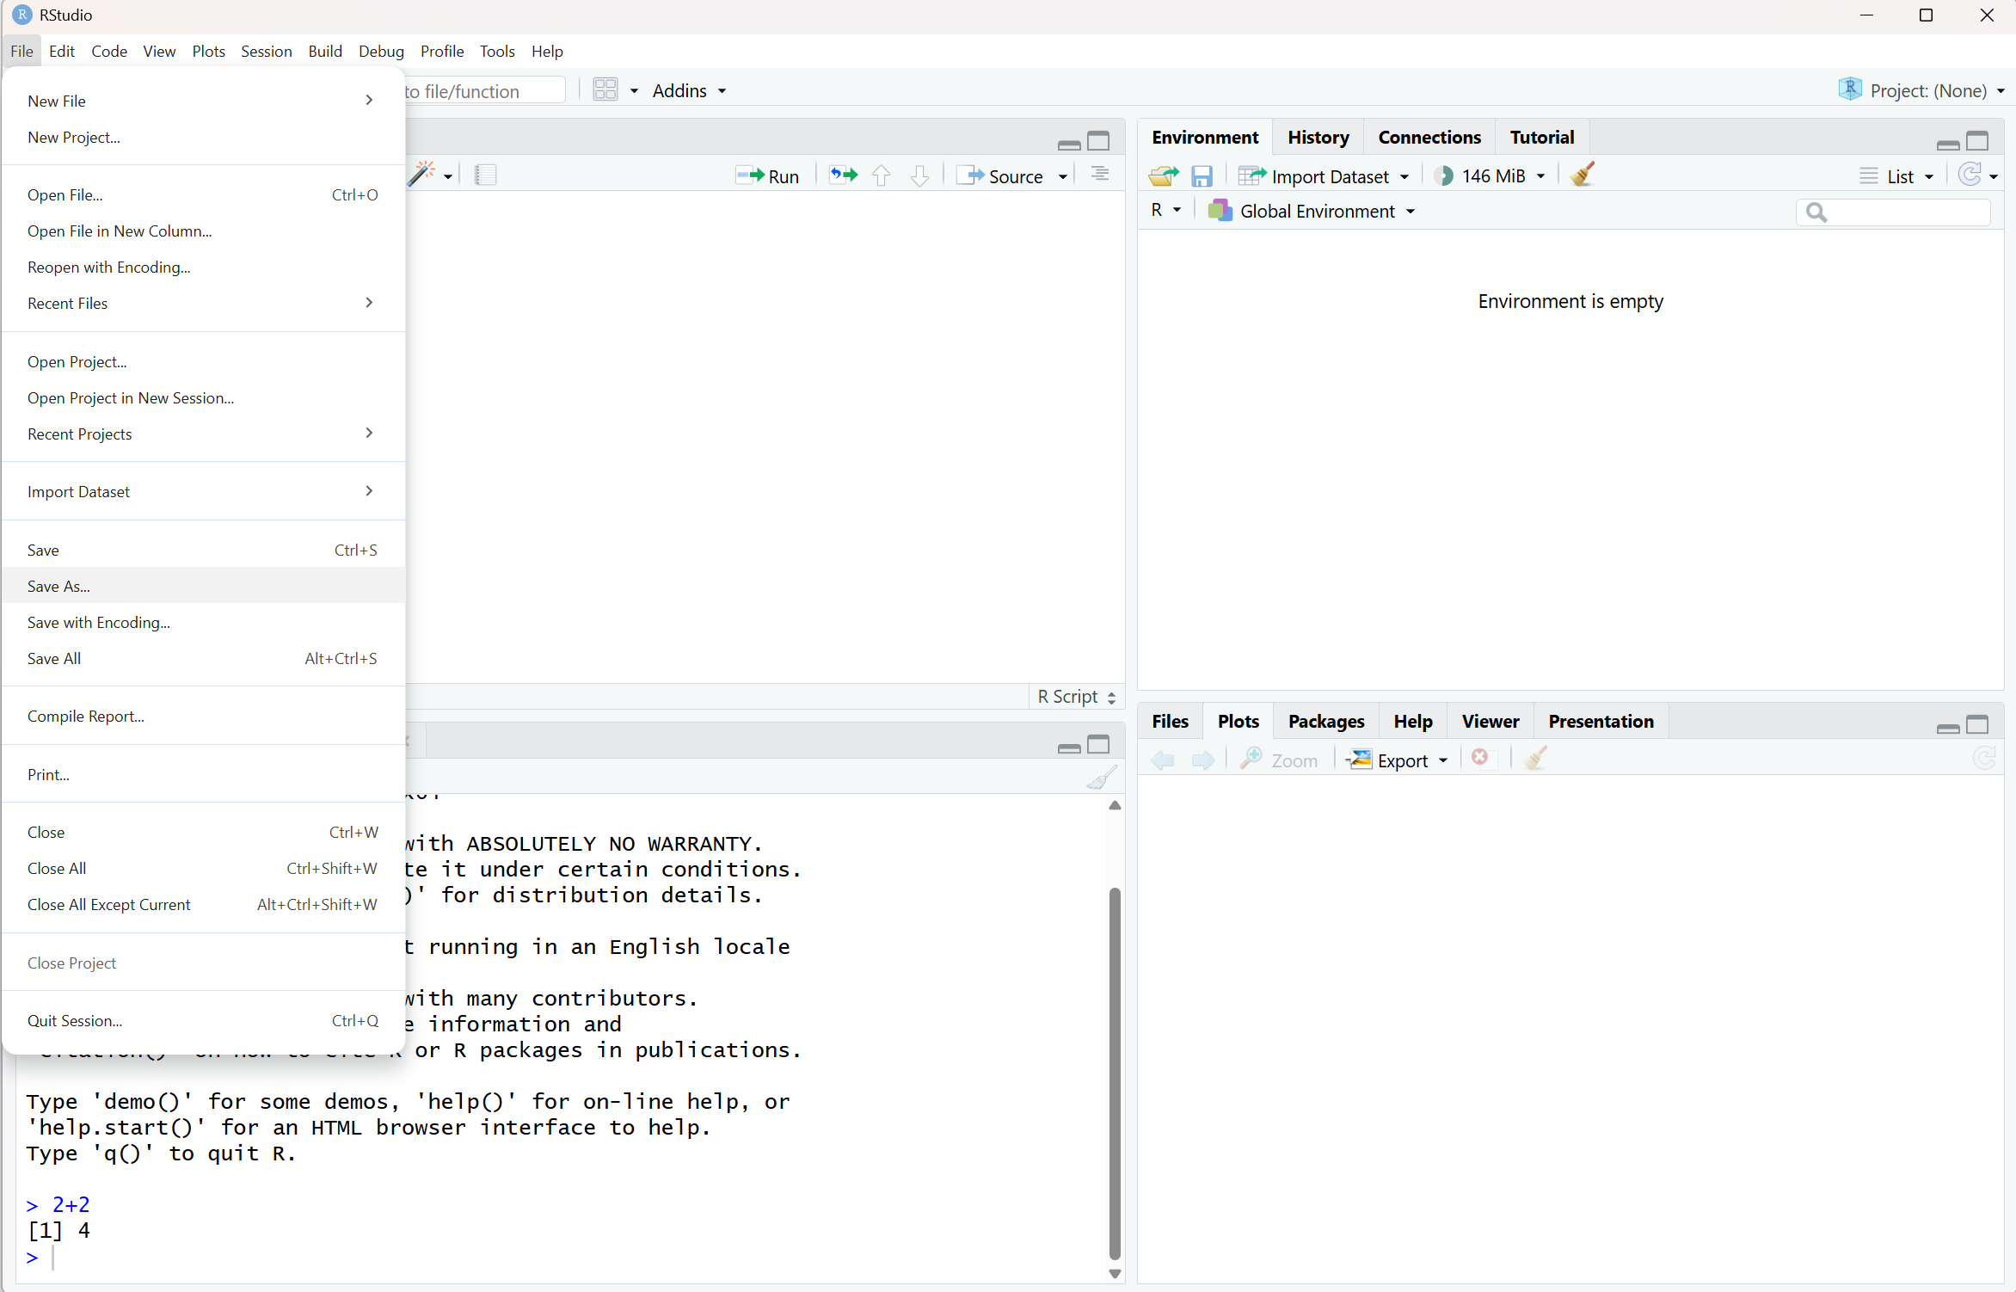Select Save As... from File menu
This screenshot has height=1292, width=2016.
[x=58, y=586]
